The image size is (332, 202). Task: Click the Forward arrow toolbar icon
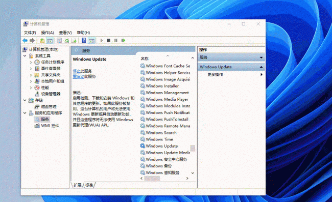click(x=32, y=40)
